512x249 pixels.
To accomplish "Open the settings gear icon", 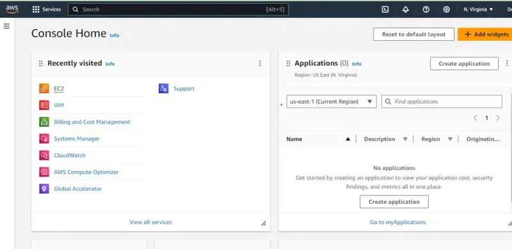I will pyautogui.click(x=446, y=10).
